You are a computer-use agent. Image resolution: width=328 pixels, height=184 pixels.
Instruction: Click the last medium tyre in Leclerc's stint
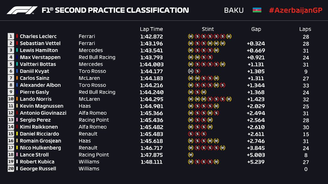tap(229, 36)
